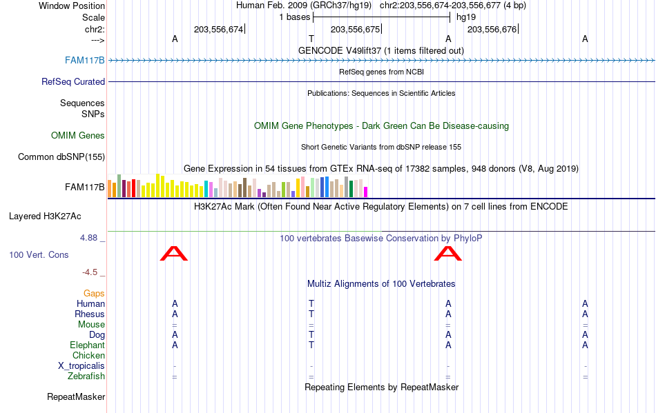Click the Human Feb. 2009 (GRCh37/hg19) title
The image size is (656, 413).
coord(304,6)
